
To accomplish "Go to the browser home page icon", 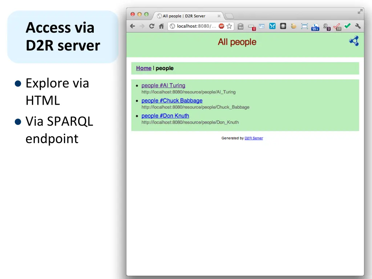I will click(161, 26).
